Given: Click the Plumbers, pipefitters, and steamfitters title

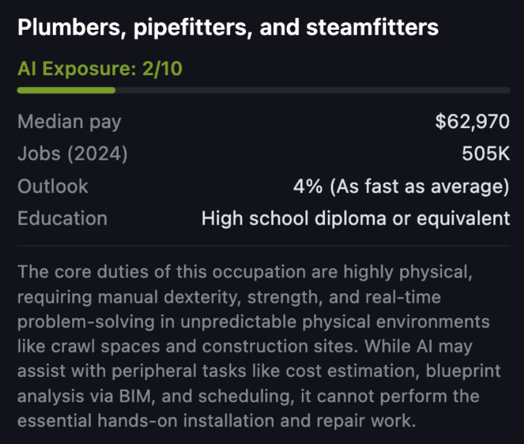Looking at the screenshot, I should [x=228, y=27].
